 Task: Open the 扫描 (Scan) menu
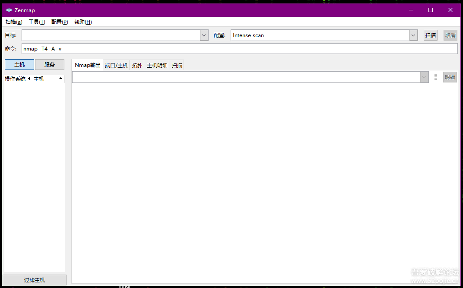click(14, 22)
